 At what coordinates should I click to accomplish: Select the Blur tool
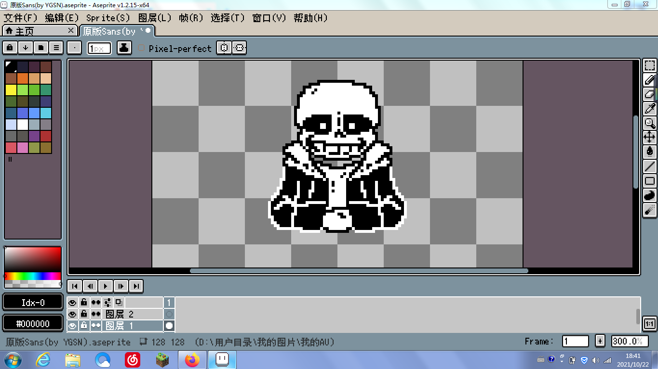(x=650, y=210)
